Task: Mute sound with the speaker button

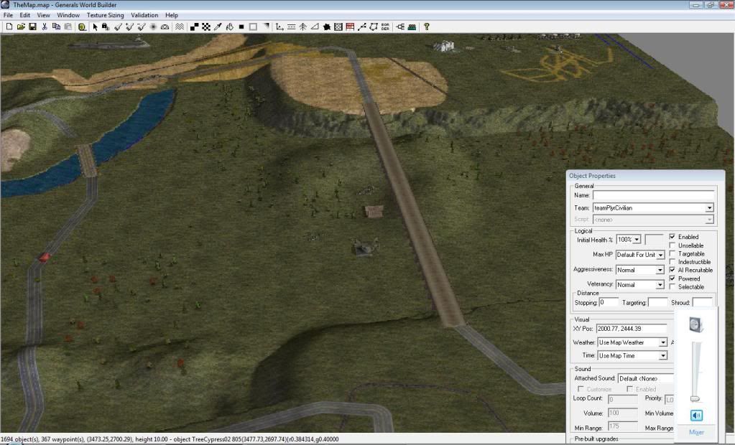Action: pyautogui.click(x=696, y=416)
